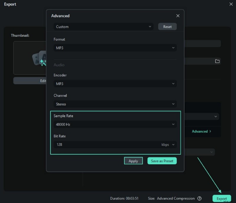Close the Advanced dialog with its X icon
The image size is (236, 203).
(178, 16)
